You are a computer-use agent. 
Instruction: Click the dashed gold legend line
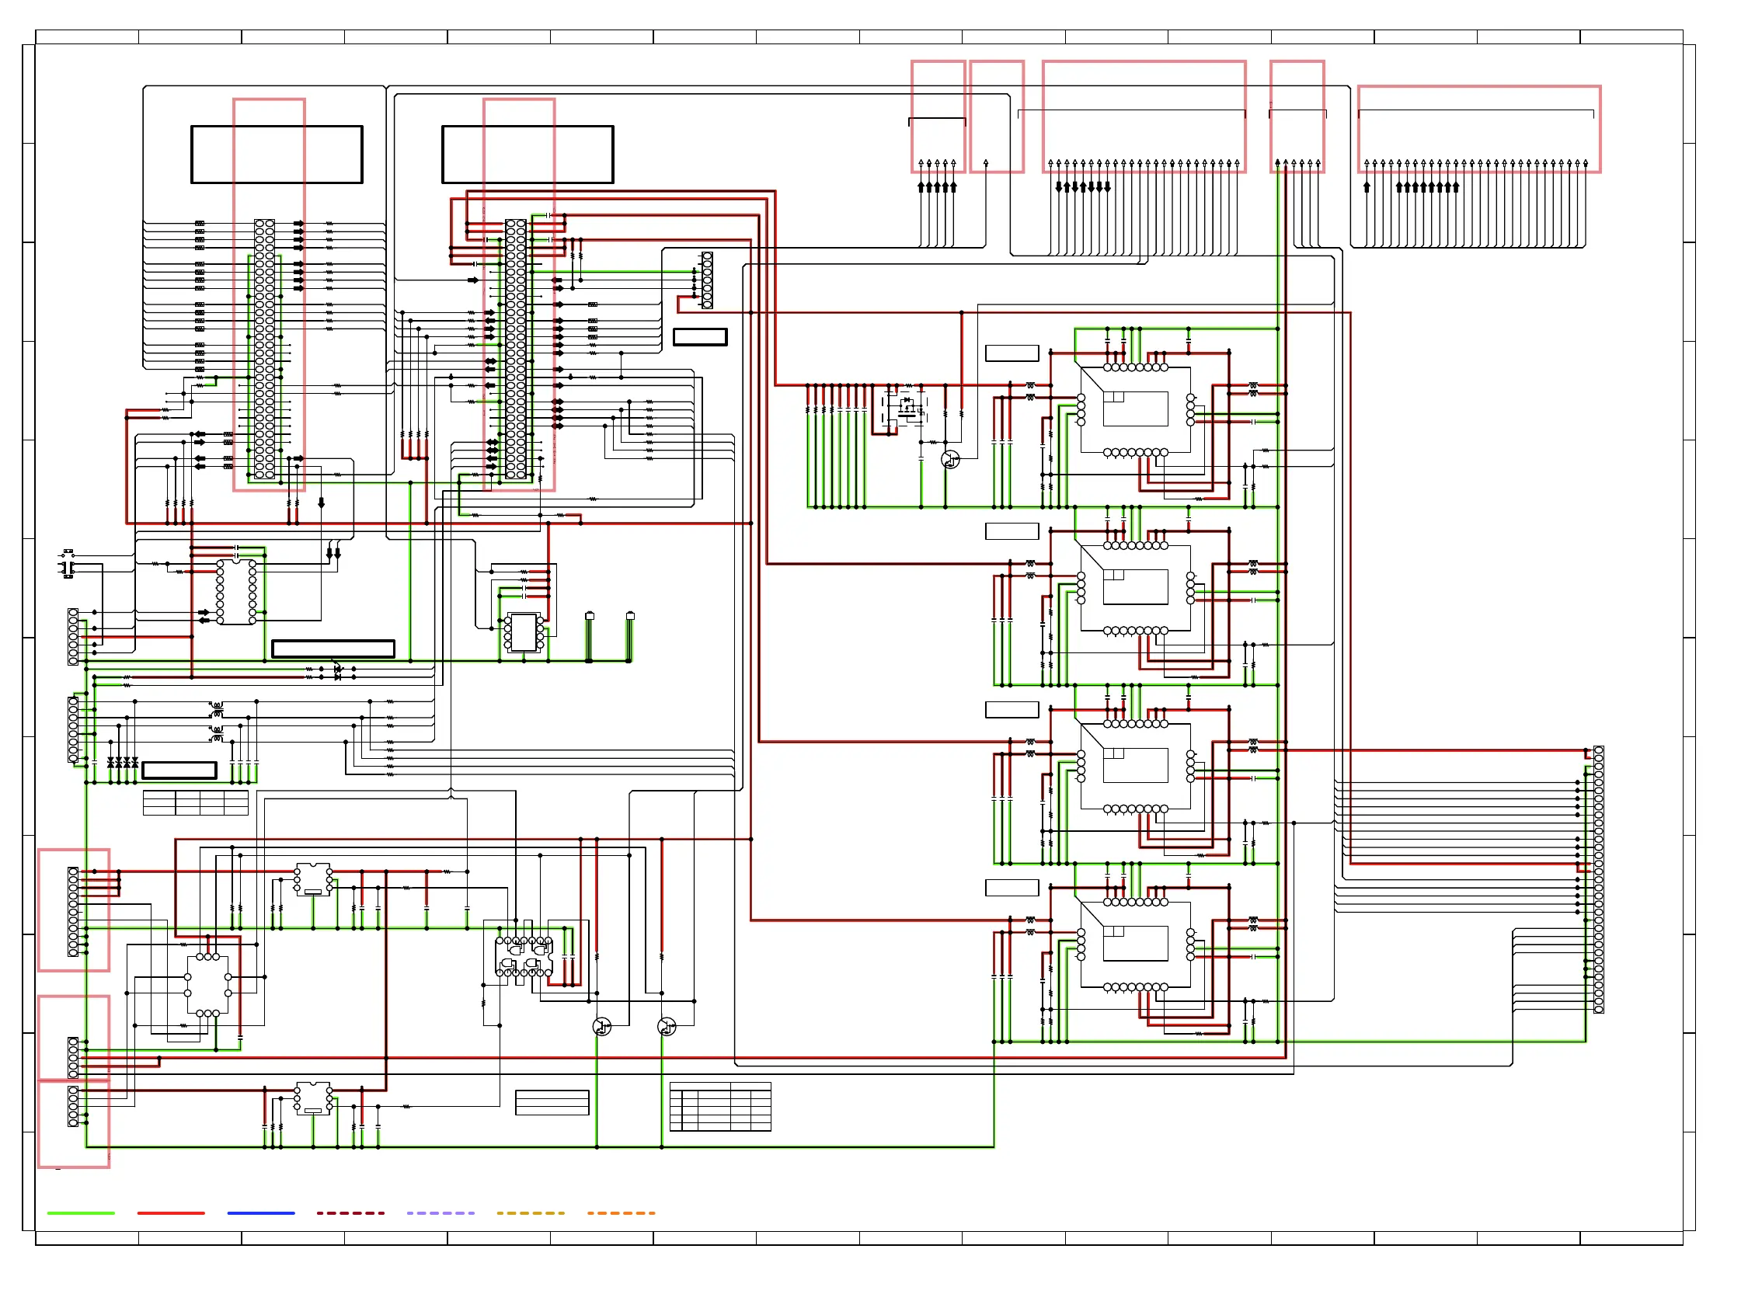(x=531, y=1213)
